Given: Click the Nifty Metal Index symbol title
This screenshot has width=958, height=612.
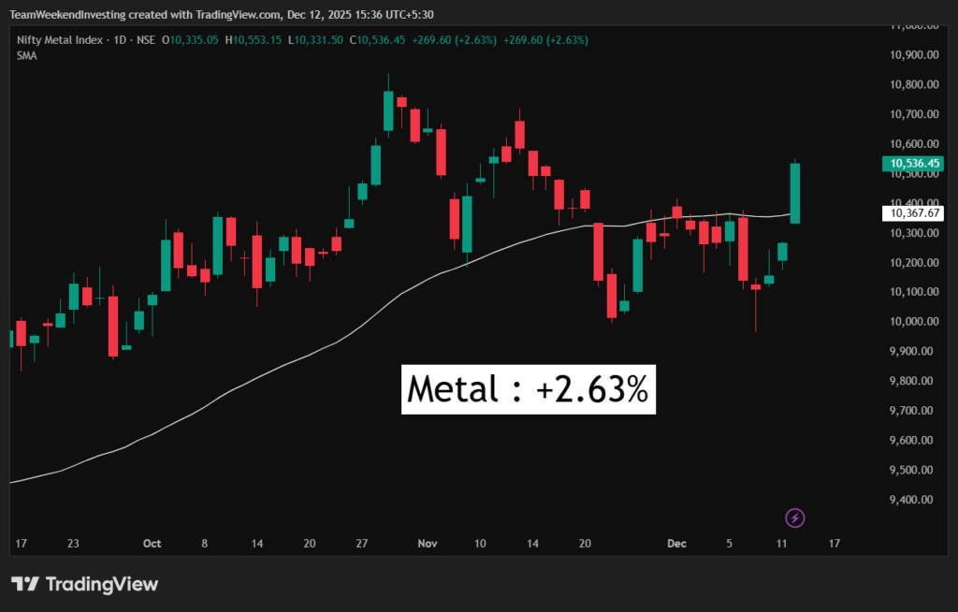Looking at the screenshot, I should point(60,40).
